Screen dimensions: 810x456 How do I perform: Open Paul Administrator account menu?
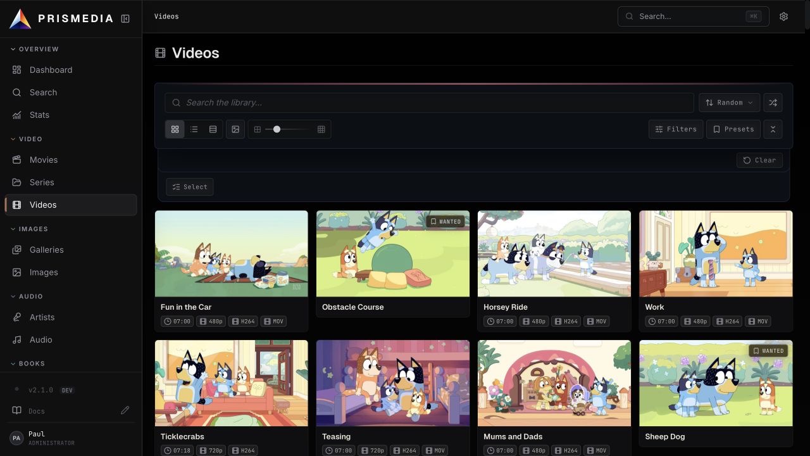click(71, 438)
